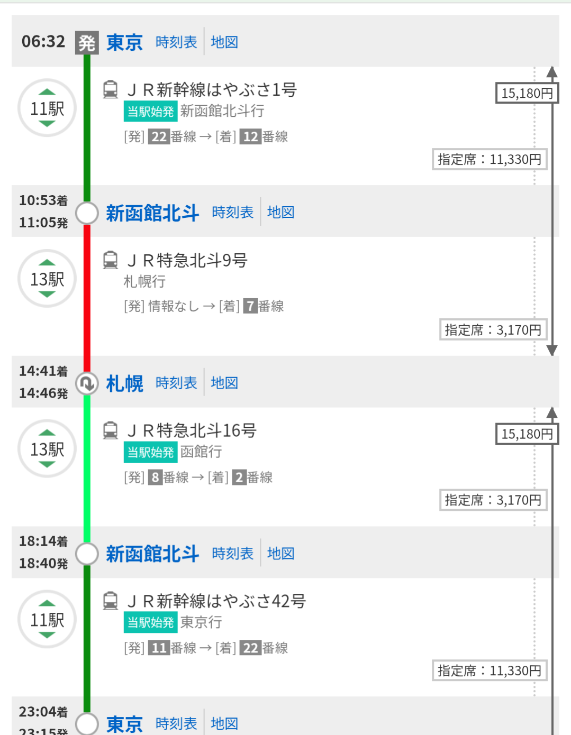Click 指定席：11,330円 for はやぶさ1号

489,159
